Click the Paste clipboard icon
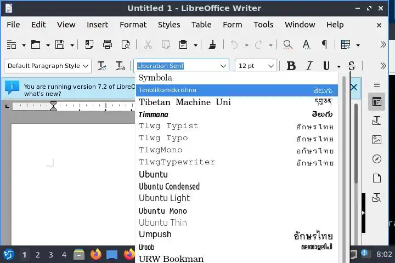 (x=183, y=45)
